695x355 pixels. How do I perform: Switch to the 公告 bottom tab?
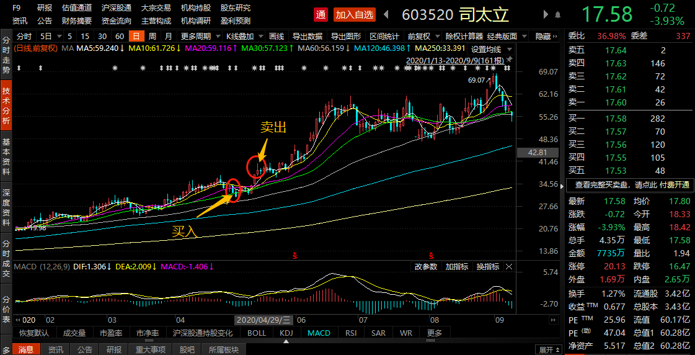click(x=85, y=349)
